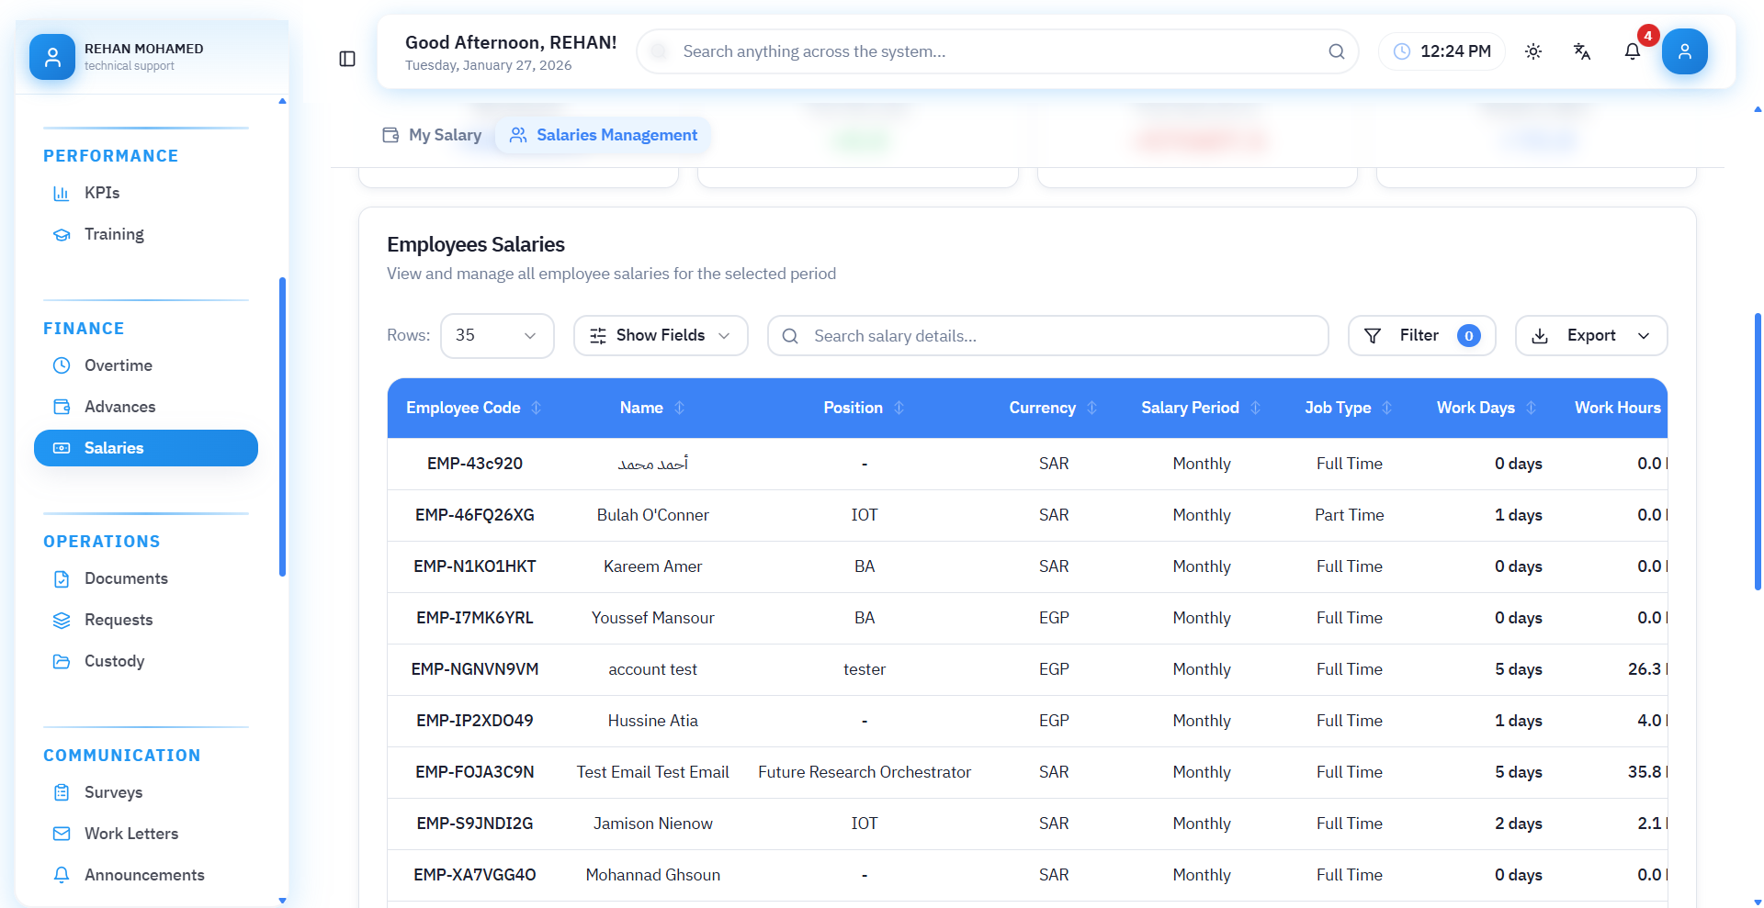Open the notifications bell
The height and width of the screenshot is (908, 1764).
pos(1632,51)
